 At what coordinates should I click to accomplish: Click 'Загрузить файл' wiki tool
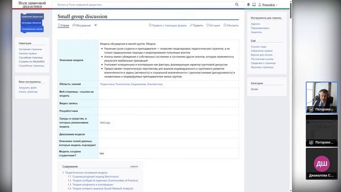[28, 87]
